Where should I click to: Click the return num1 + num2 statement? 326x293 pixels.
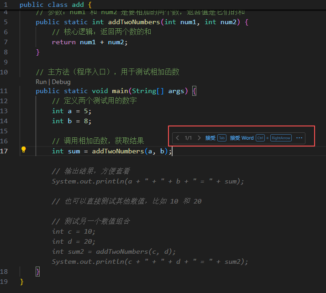89,42
